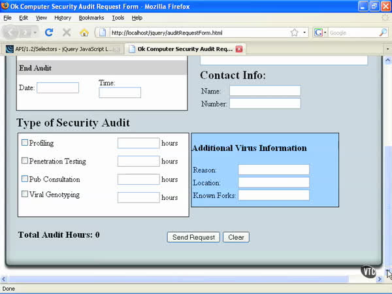Go to the Home page icon
392x294 pixels.
(x=84, y=32)
